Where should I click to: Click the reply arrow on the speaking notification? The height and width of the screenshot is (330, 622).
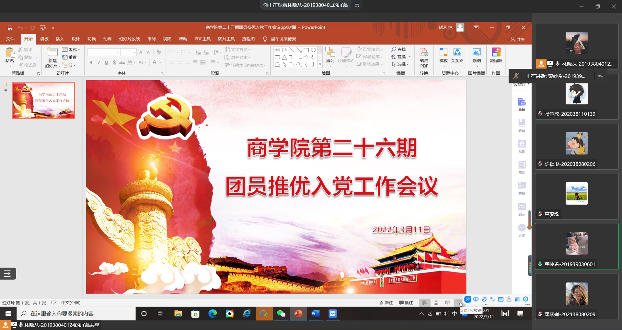click(x=600, y=76)
